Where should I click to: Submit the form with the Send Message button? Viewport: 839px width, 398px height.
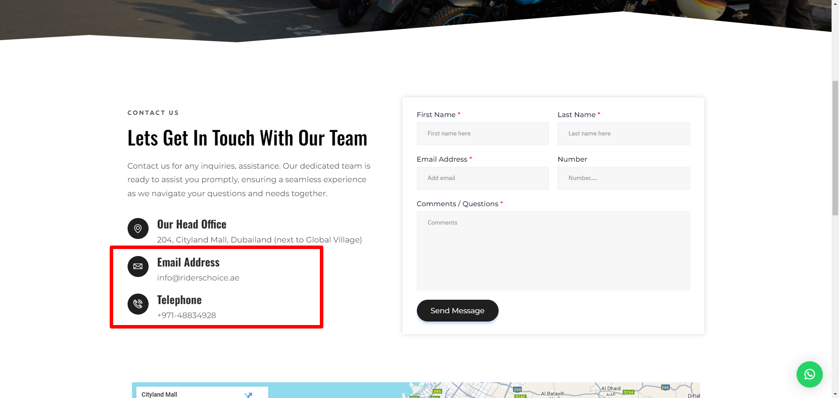(458, 311)
